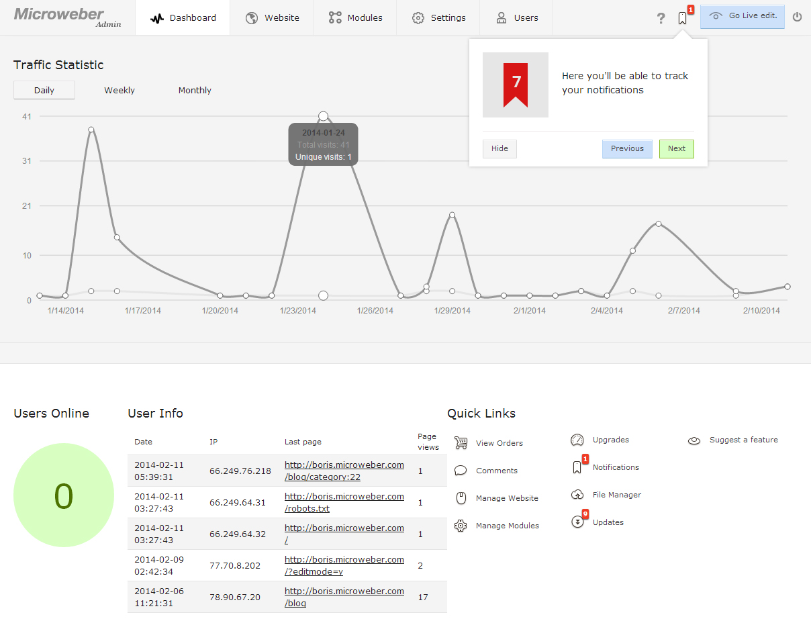
Task: Launch File Manager using the cloud icon
Action: point(577,495)
